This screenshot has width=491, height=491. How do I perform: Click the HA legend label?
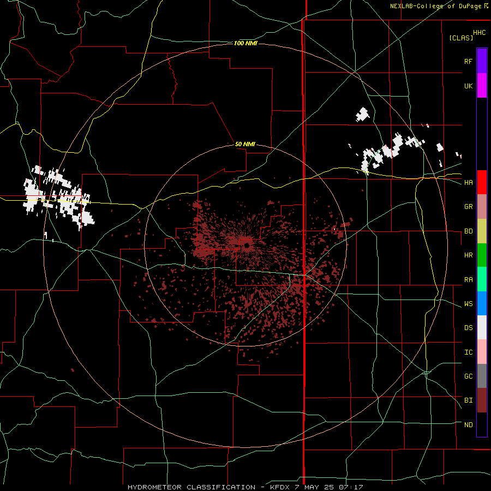[x=468, y=183]
